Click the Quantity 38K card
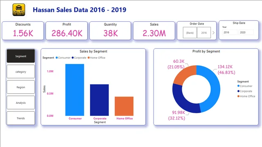The width and height of the screenshot is (262, 147). [x=110, y=31]
